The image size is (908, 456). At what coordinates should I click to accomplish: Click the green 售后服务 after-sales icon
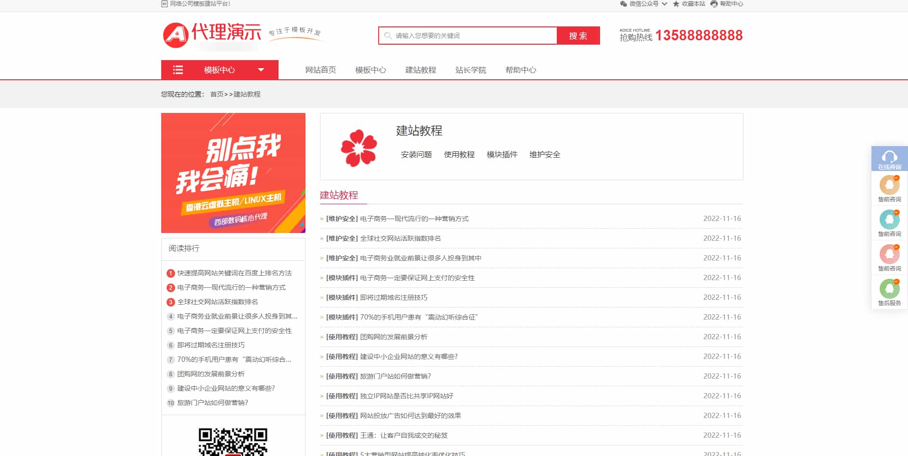pyautogui.click(x=889, y=289)
